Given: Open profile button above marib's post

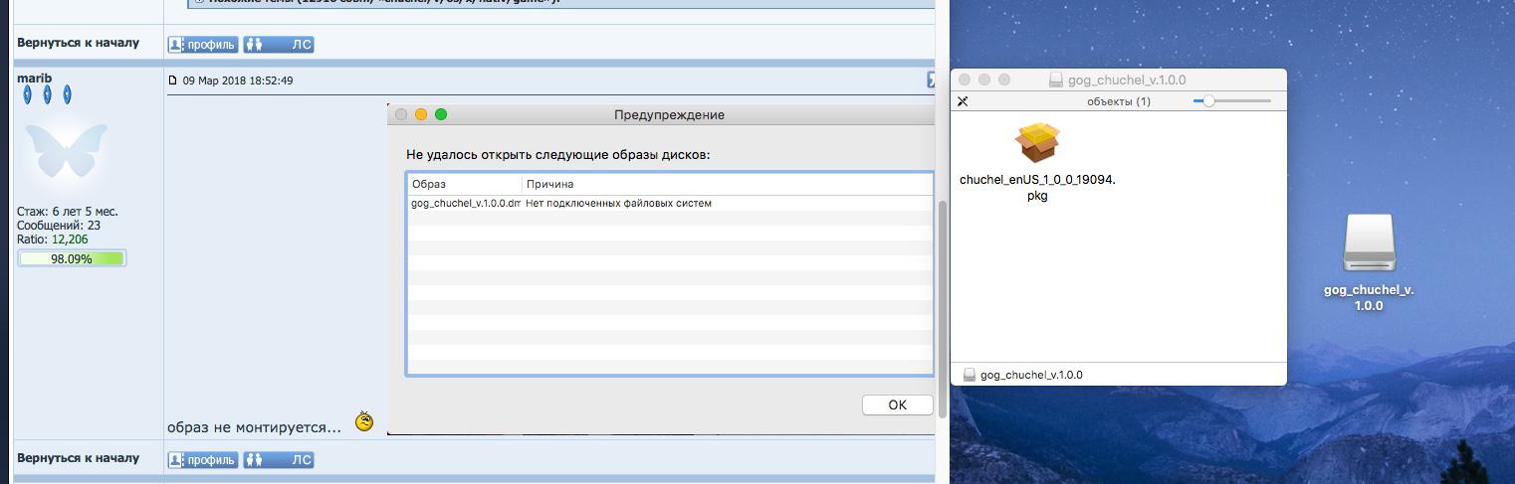Looking at the screenshot, I should pyautogui.click(x=202, y=44).
